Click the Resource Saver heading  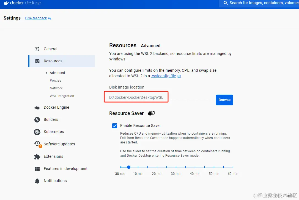pos(127,113)
